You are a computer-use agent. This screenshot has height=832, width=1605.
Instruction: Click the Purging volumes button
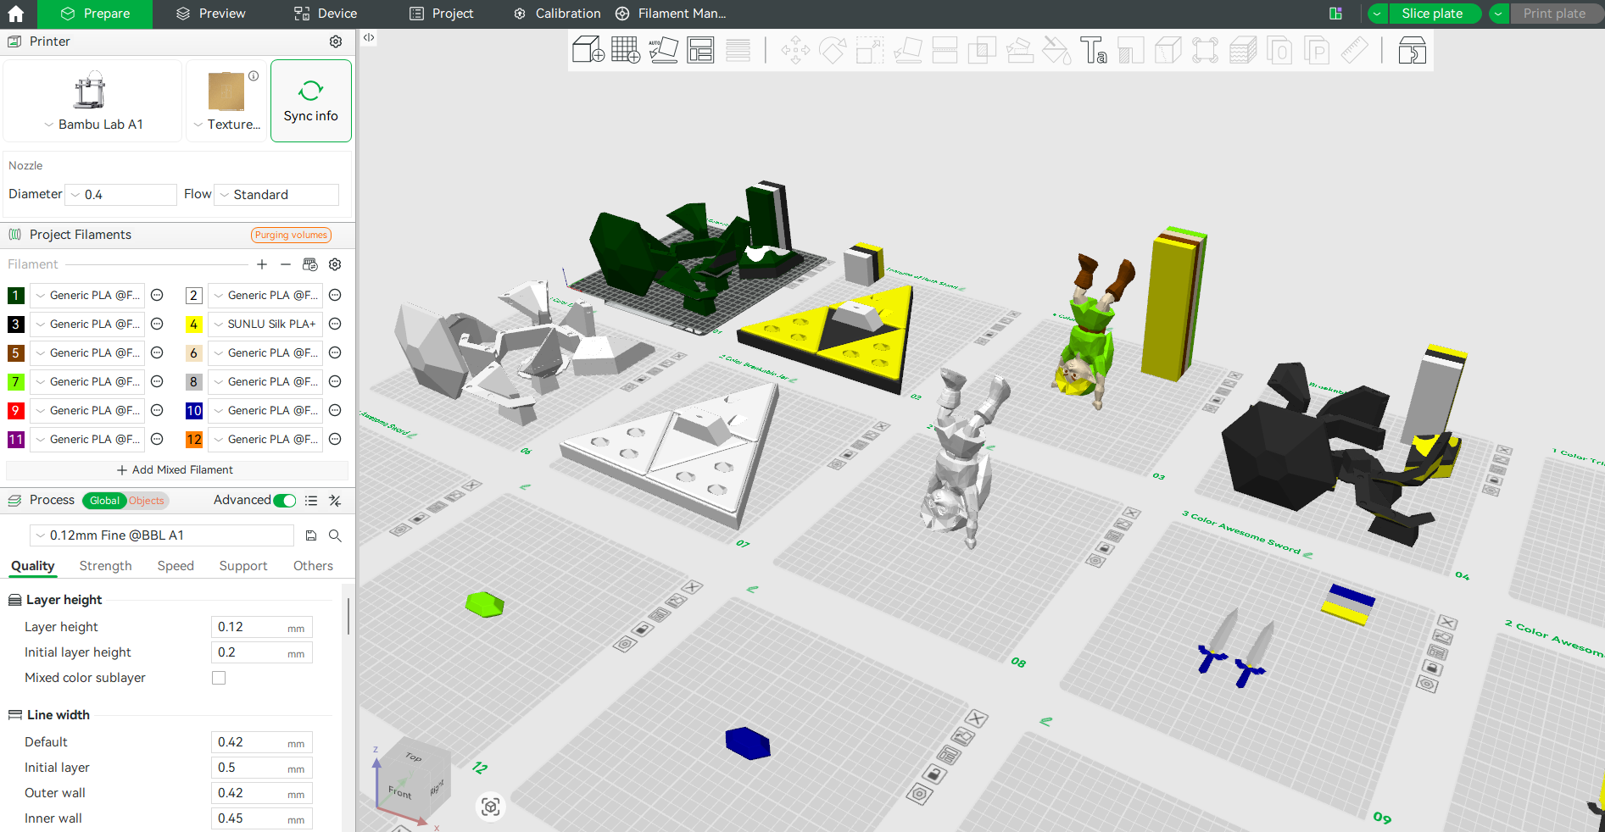pos(291,235)
